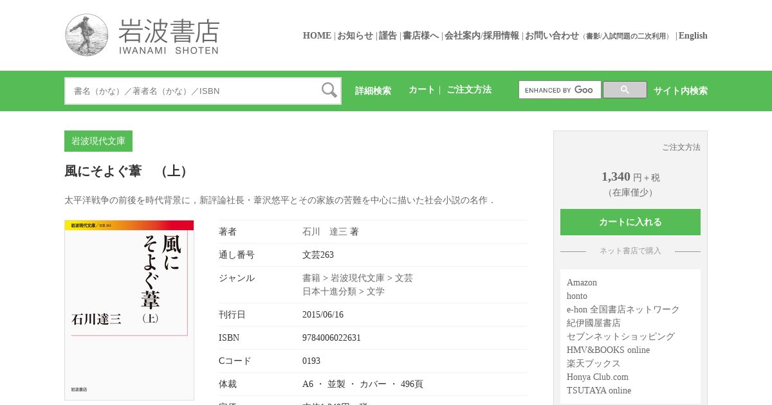Open ご注文方法 in the green bar
The image size is (772, 405).
pos(469,90)
